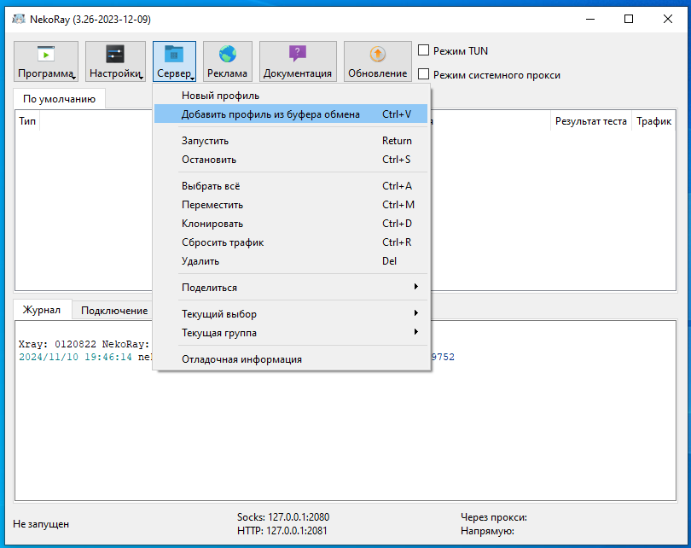Click Сбросить трафик menu entry
The height and width of the screenshot is (548, 691).
tap(223, 242)
